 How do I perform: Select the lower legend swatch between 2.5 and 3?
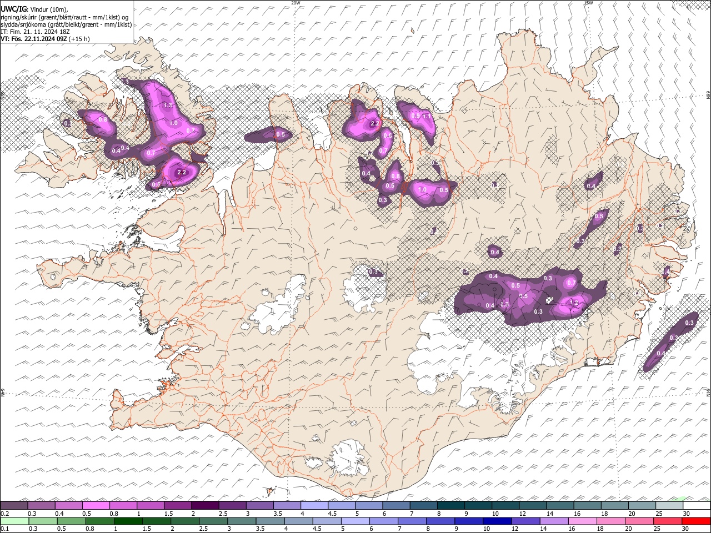[213, 521]
